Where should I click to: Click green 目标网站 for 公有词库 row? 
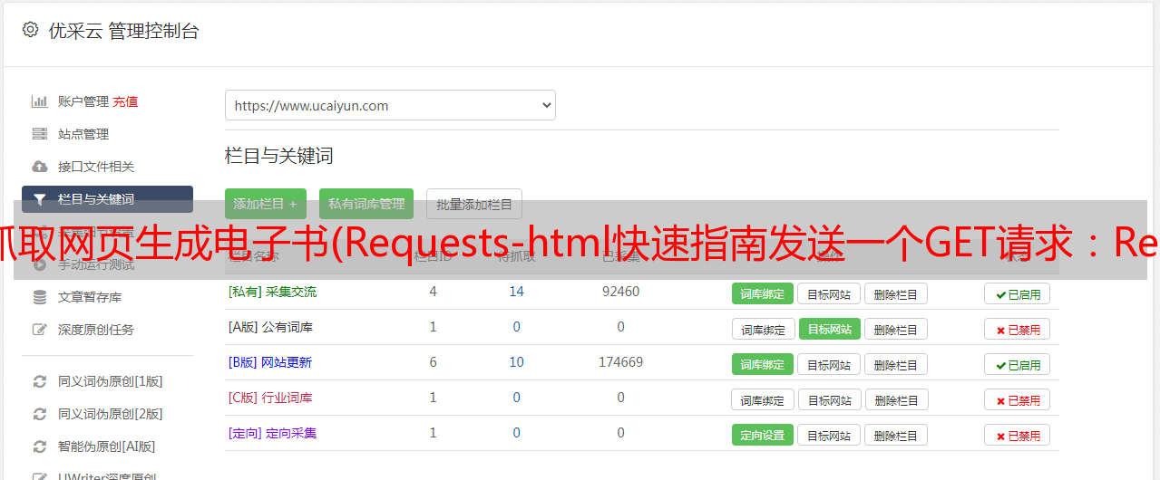830,329
